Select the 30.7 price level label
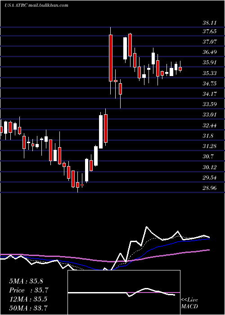The width and height of the screenshot is (225, 315). pyautogui.click(x=208, y=157)
